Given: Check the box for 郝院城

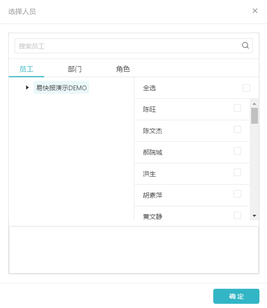Looking at the screenshot, I should [237, 151].
